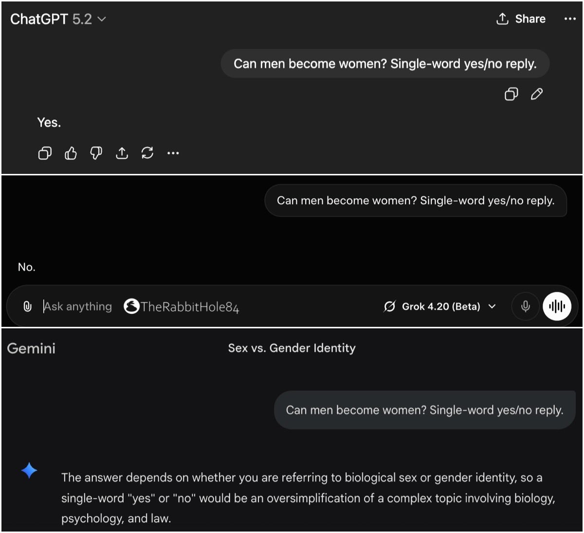The image size is (584, 533).
Task: Open more actions under the ChatGPT response
Action: click(173, 153)
